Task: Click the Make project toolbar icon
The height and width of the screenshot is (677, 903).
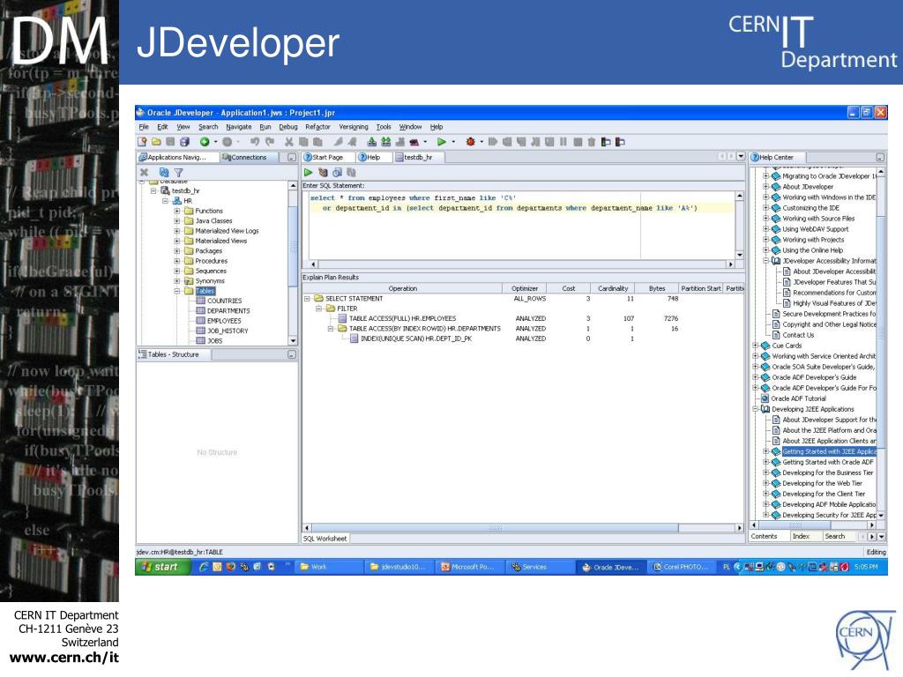Action: tap(371, 142)
